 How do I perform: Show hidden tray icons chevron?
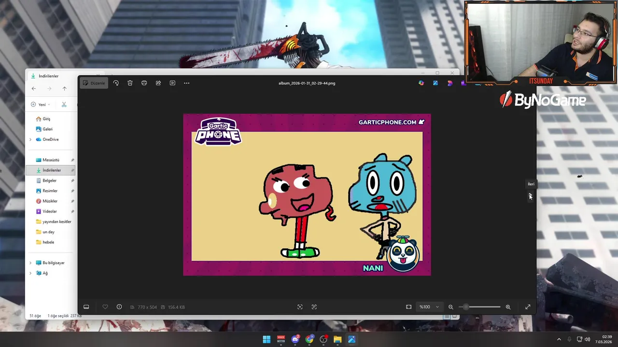(x=559, y=339)
